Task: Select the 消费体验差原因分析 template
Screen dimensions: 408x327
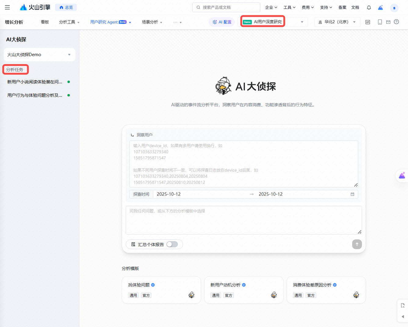Action: [x=326, y=290]
